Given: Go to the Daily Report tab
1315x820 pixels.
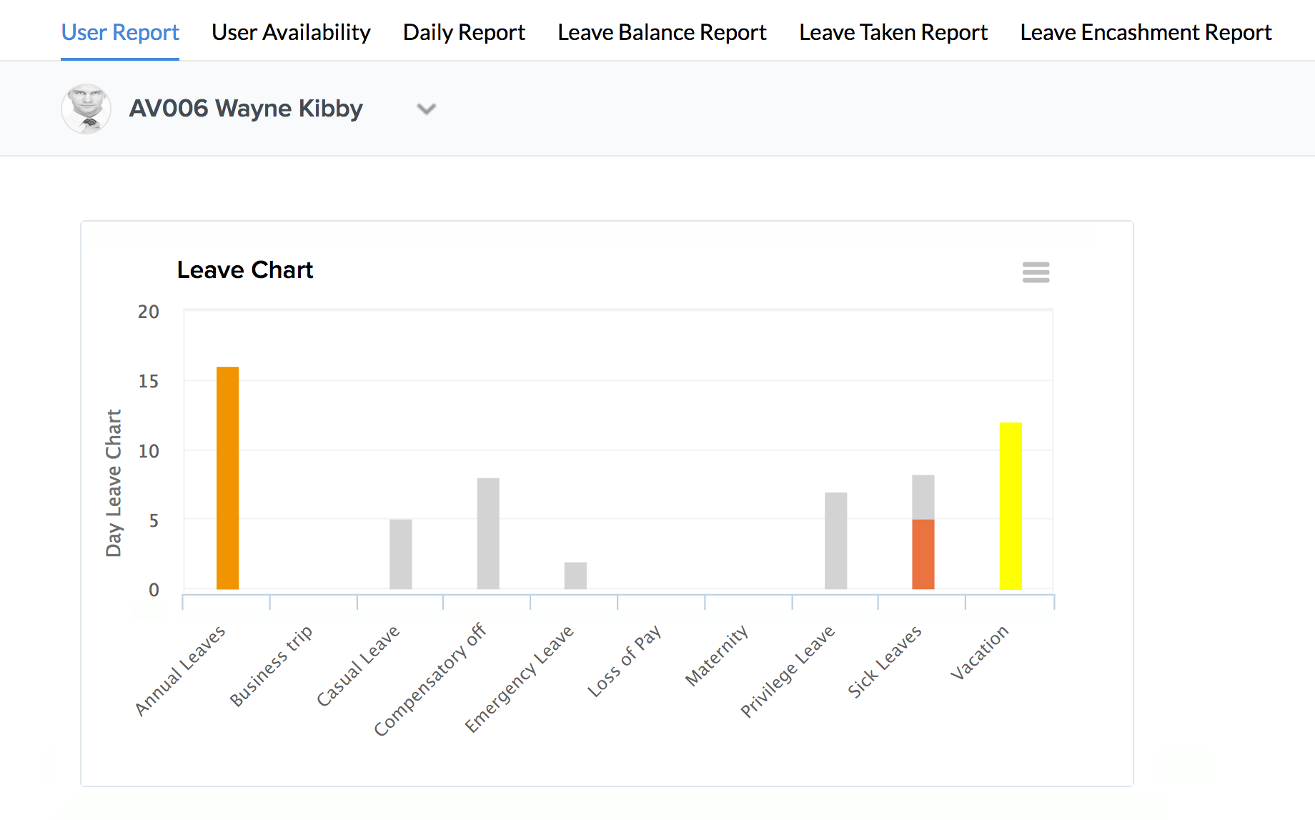Looking at the screenshot, I should tap(464, 33).
